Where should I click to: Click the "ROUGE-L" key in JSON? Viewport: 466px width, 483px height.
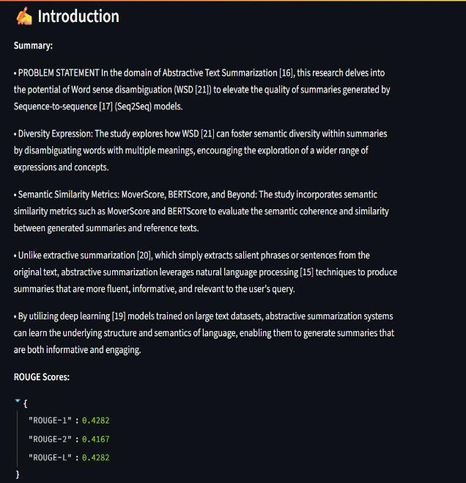(x=50, y=457)
